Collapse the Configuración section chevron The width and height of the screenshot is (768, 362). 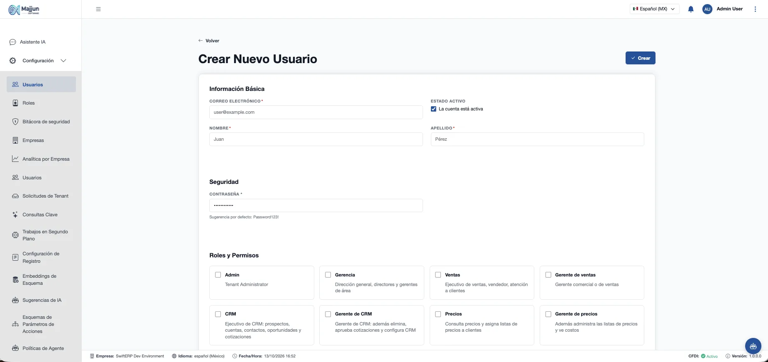point(64,61)
